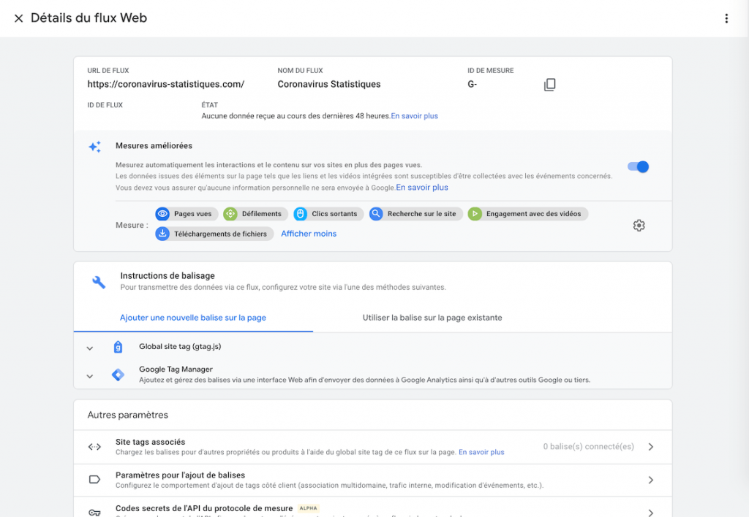Copy the measurement ID with copy icon
Screen dimensions: 749x517
coord(550,85)
